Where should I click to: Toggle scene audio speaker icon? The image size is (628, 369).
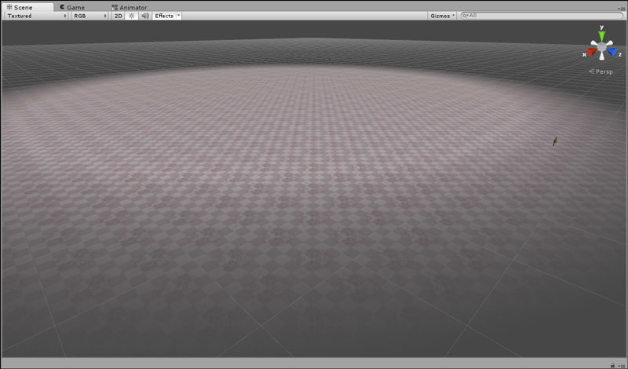[145, 16]
